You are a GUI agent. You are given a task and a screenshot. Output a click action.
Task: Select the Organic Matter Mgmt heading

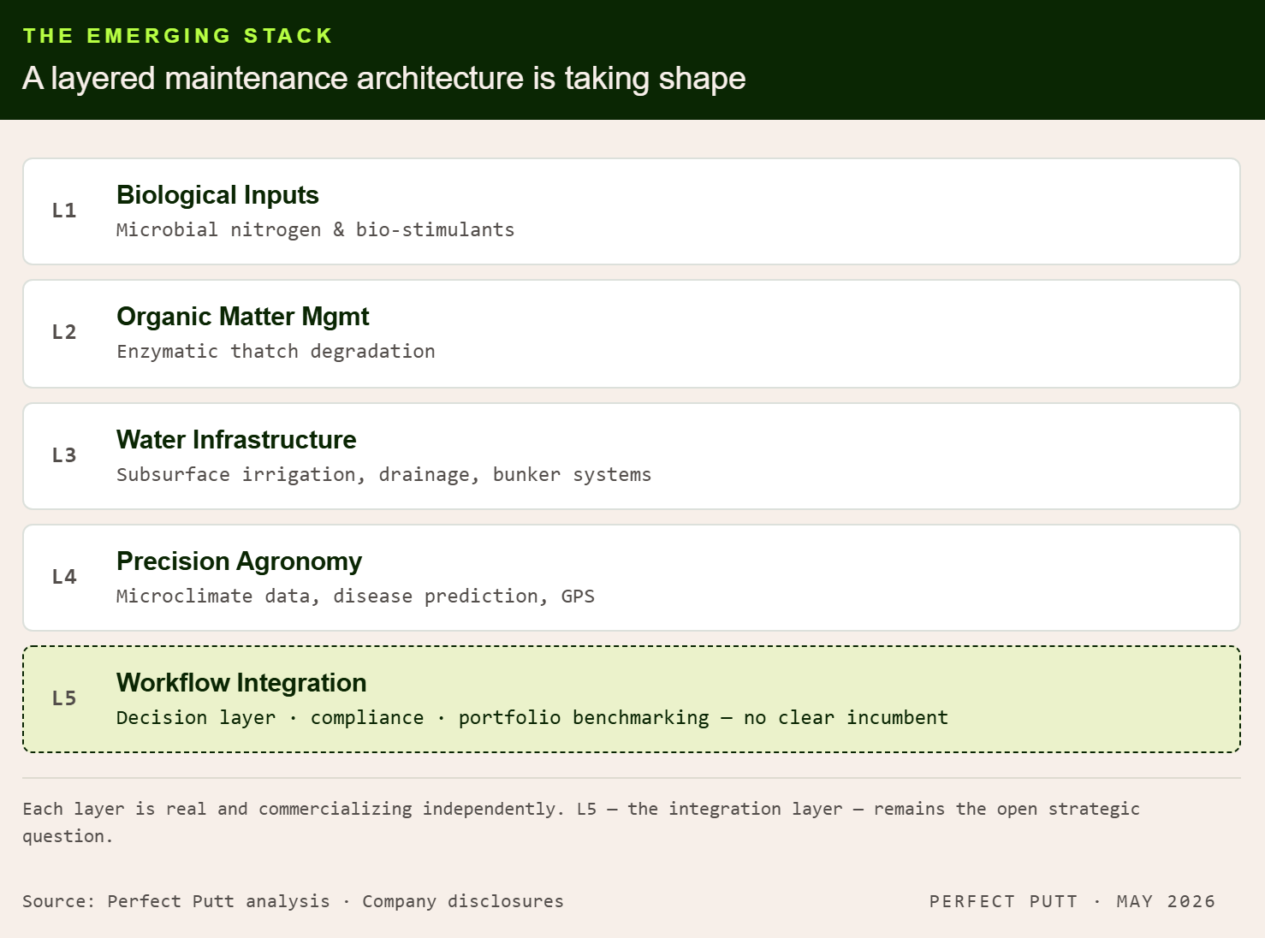(243, 317)
